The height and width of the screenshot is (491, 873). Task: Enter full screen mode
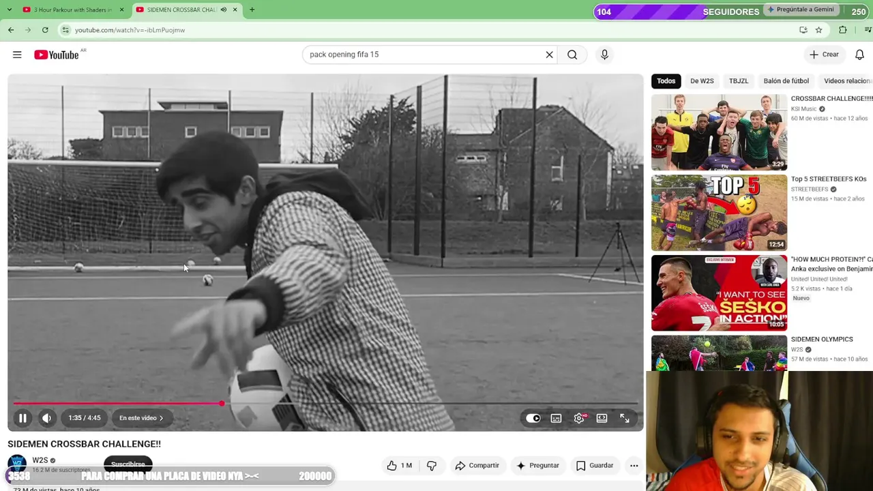coord(625,418)
